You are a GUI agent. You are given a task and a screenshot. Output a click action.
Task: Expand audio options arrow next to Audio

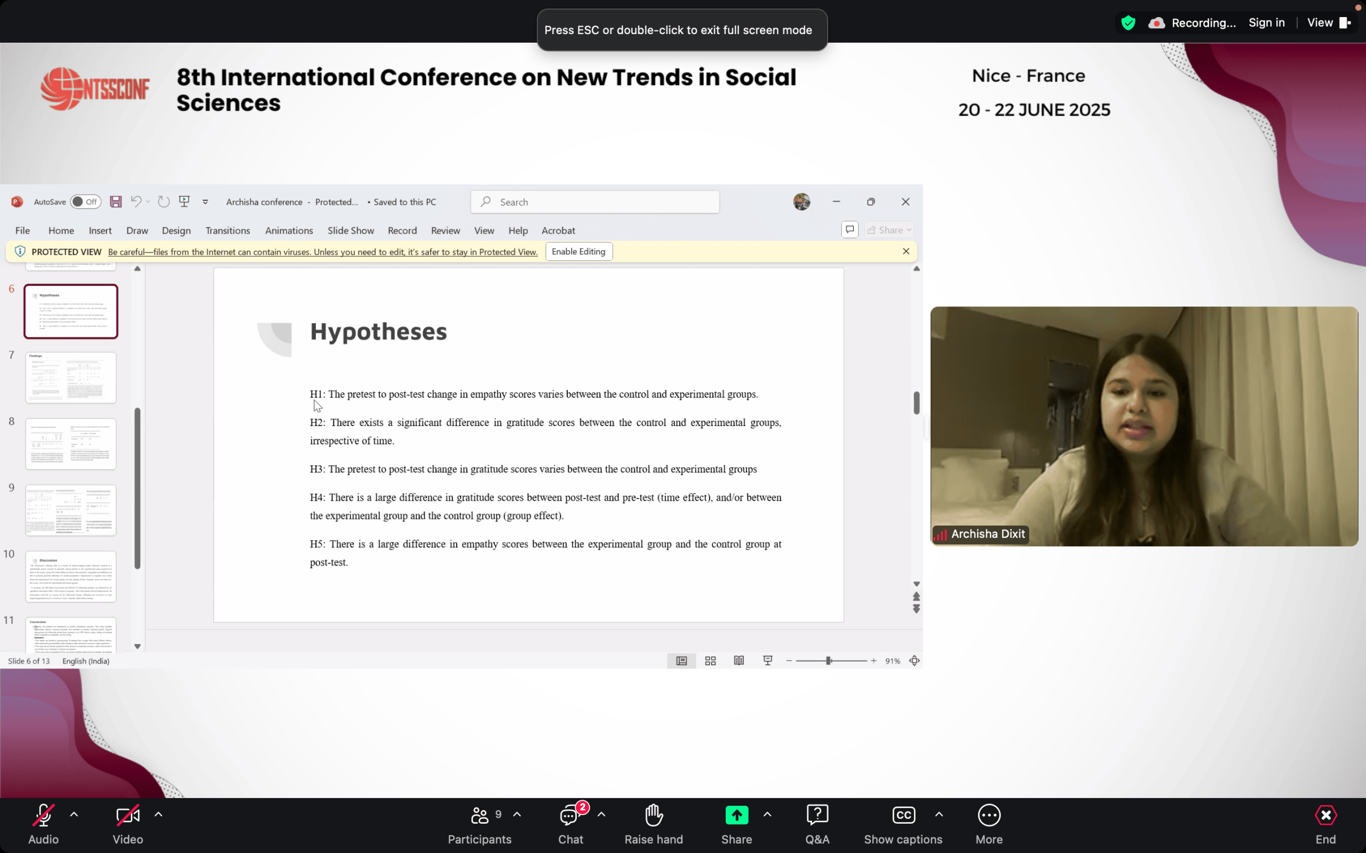click(74, 814)
